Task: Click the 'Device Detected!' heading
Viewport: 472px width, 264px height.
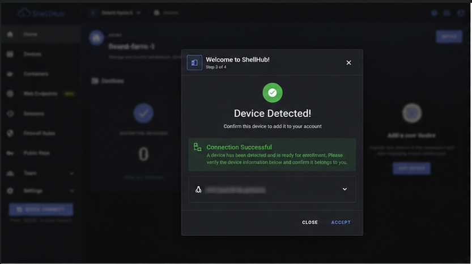Action: pyautogui.click(x=273, y=113)
